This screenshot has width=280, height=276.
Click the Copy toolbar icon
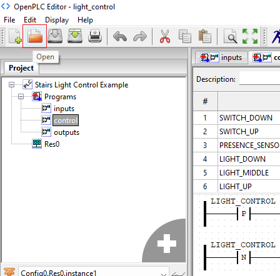pos(185,36)
